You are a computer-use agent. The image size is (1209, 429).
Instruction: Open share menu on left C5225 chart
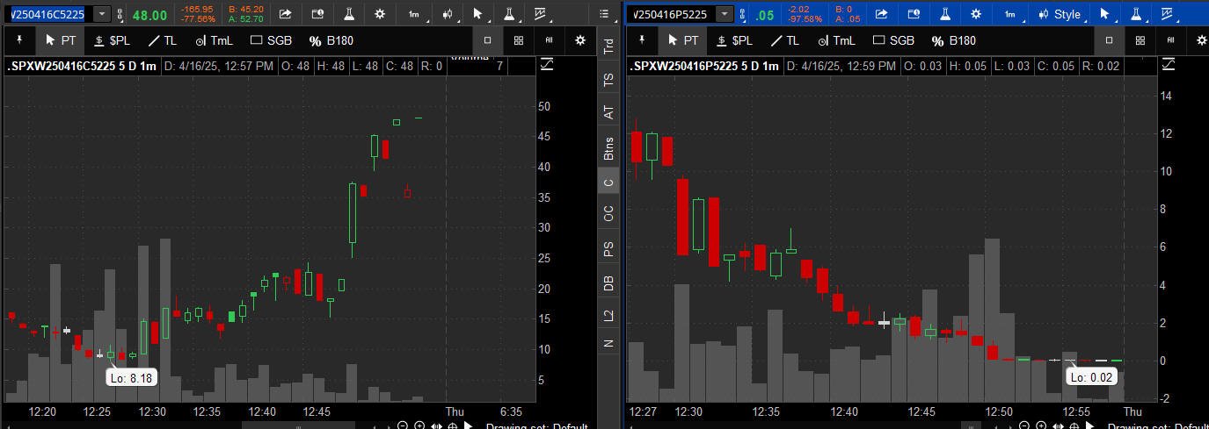(x=285, y=14)
